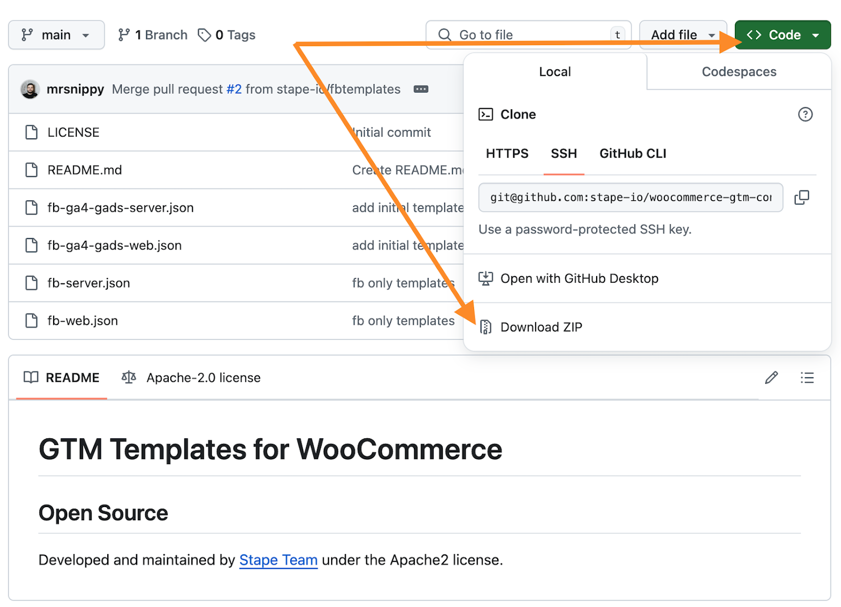Image resolution: width=841 pixels, height=607 pixels.
Task: Click the 'Open Source' heading text
Action: coord(104,513)
